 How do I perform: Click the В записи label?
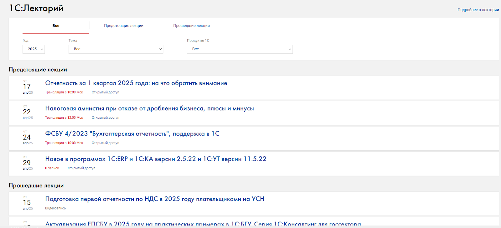click(x=52, y=168)
